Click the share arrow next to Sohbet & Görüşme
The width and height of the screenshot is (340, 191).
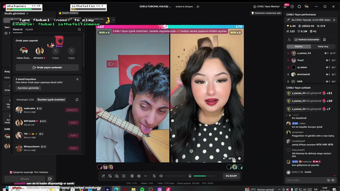(198, 6)
